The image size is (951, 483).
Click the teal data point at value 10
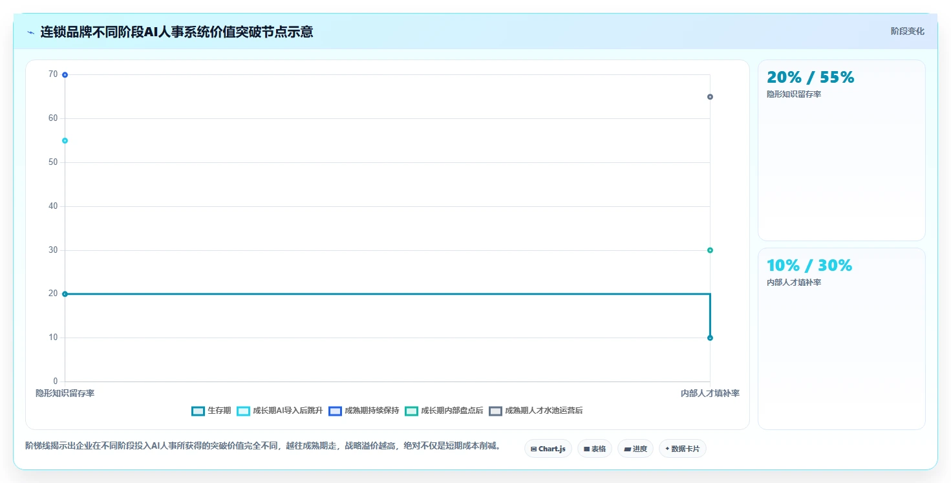[710, 338]
